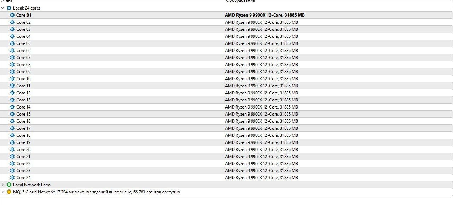Select the Core 01 label

click(x=24, y=15)
